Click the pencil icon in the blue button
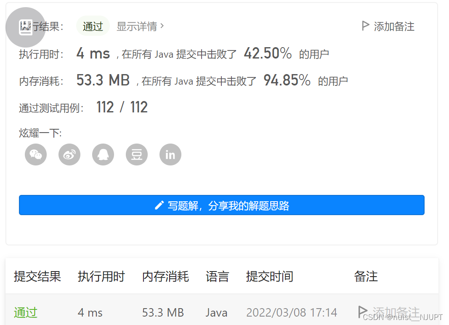The image size is (449, 325). click(159, 205)
